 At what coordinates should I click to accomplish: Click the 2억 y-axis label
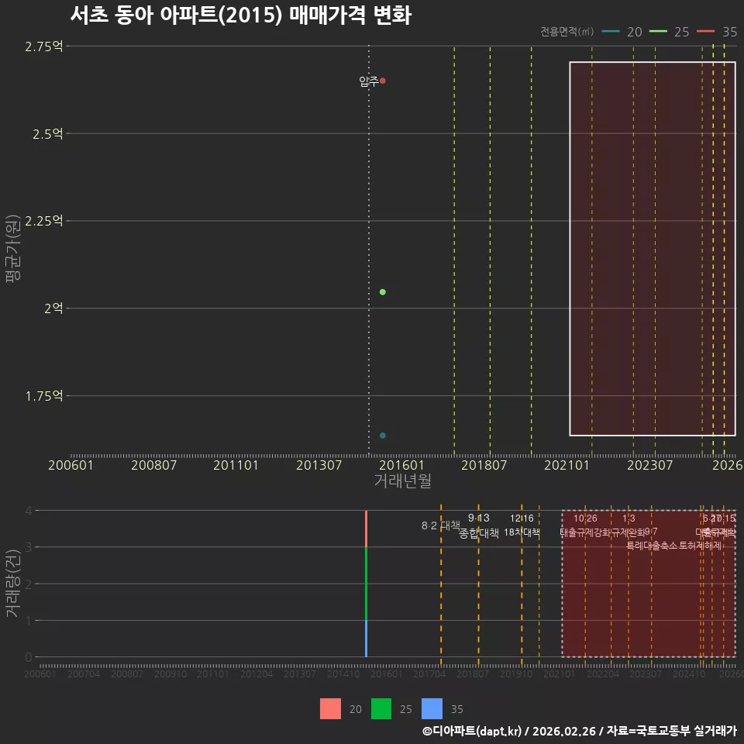53,308
